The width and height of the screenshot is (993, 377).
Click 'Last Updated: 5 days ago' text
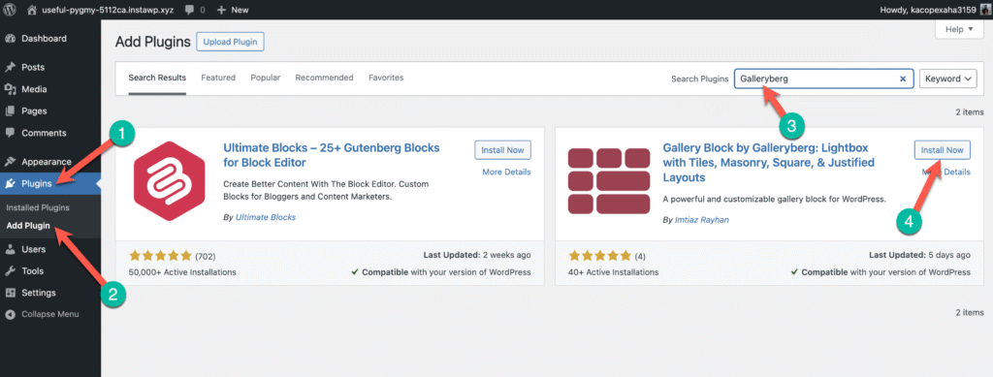point(919,256)
